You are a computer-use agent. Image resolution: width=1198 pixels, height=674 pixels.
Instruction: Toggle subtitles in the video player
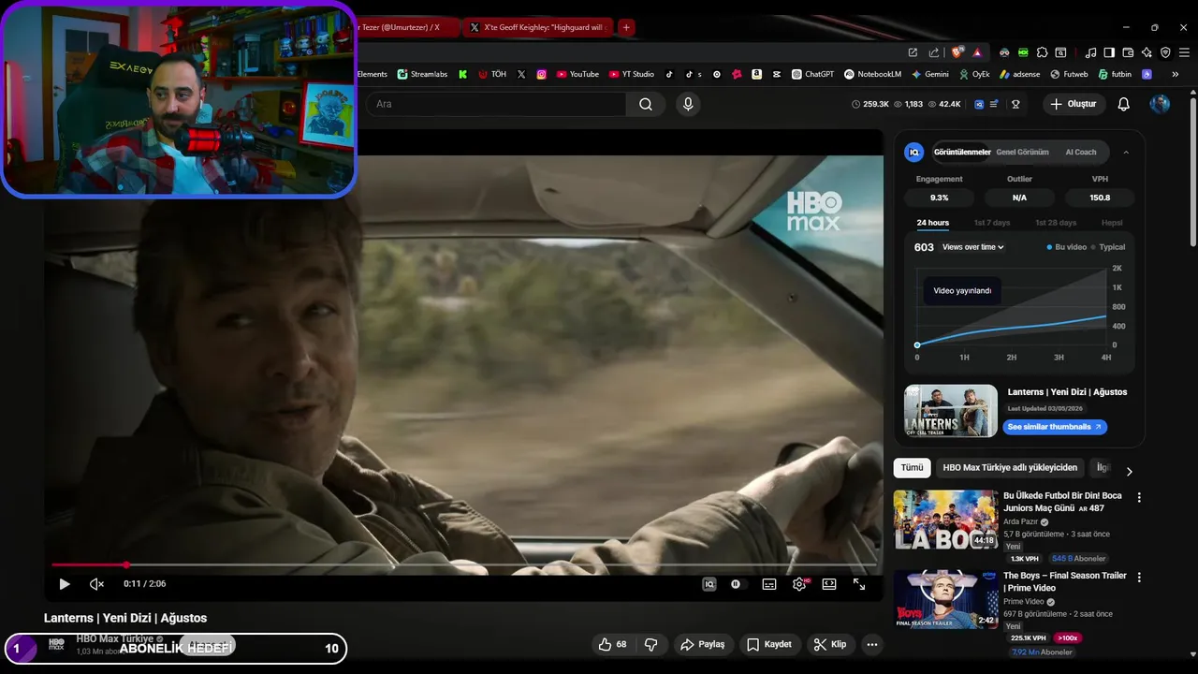(x=769, y=584)
